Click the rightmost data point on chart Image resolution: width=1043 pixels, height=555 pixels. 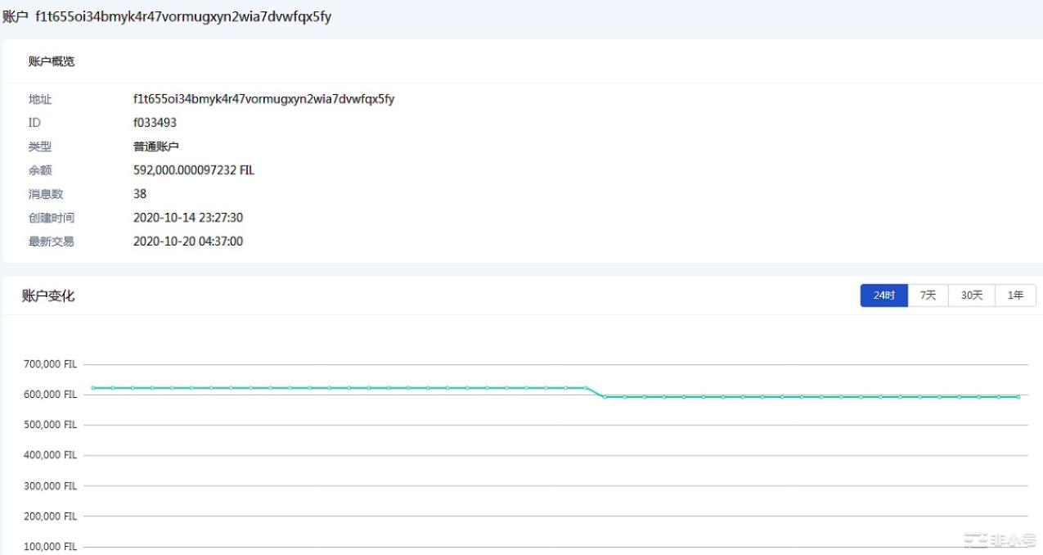[x=1018, y=397]
